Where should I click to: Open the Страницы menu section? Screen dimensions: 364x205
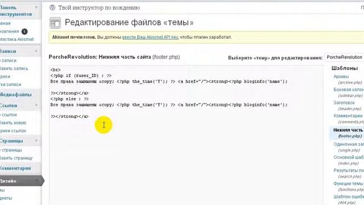click(11, 141)
